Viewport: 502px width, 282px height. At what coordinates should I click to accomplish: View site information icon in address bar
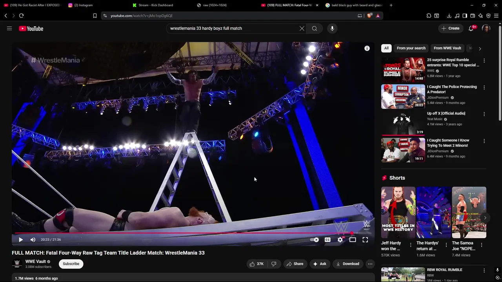pyautogui.click(x=105, y=16)
